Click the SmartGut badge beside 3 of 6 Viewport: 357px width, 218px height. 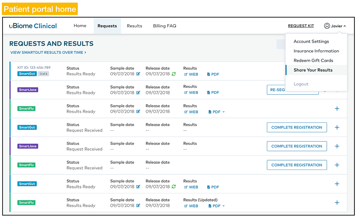click(27, 74)
